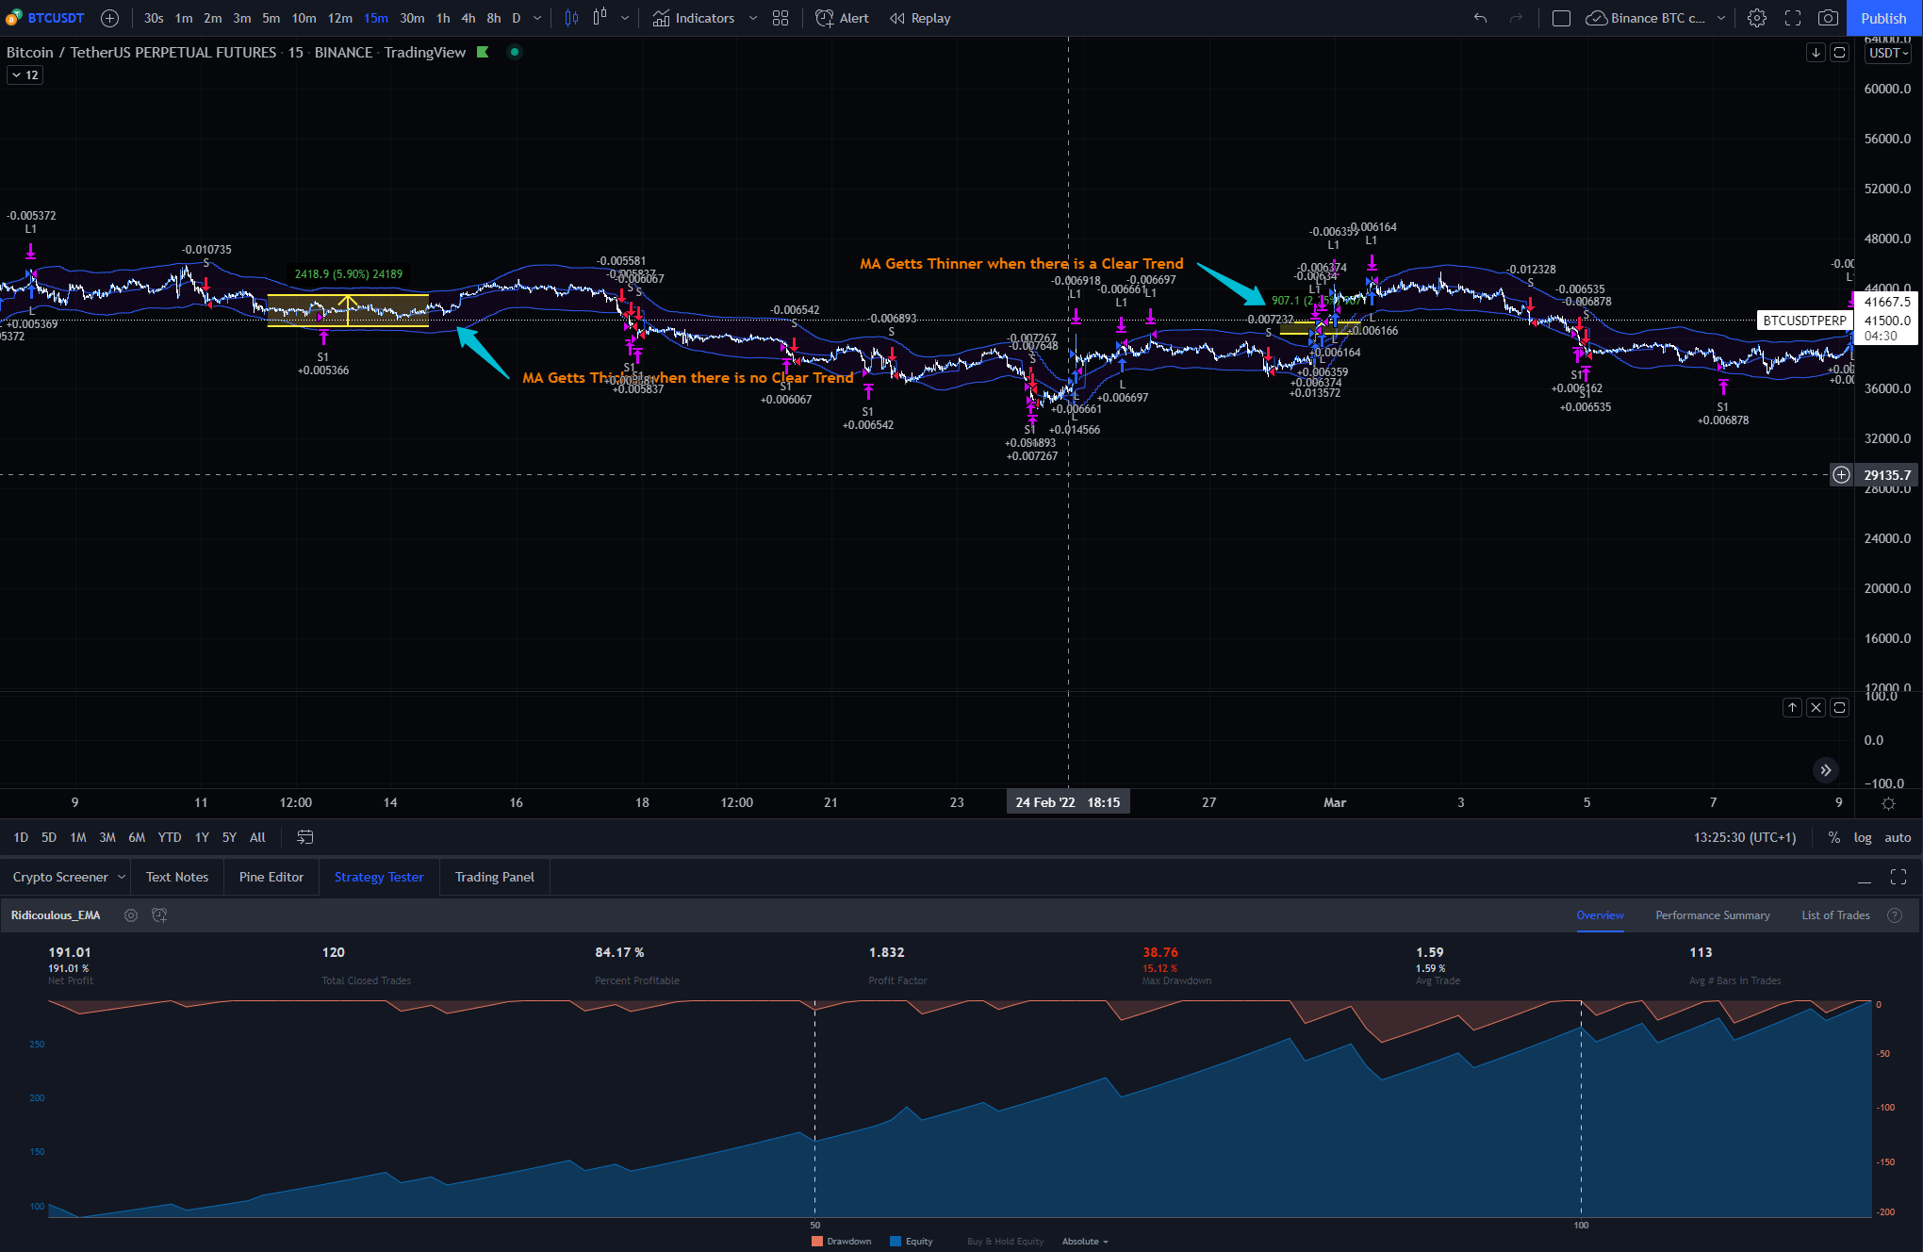Select the 30s timeframe
Screen dimensions: 1923x1252
[154, 18]
